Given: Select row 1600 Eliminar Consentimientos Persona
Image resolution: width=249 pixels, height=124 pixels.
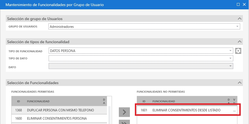Looking at the screenshot, I should coord(59,118).
